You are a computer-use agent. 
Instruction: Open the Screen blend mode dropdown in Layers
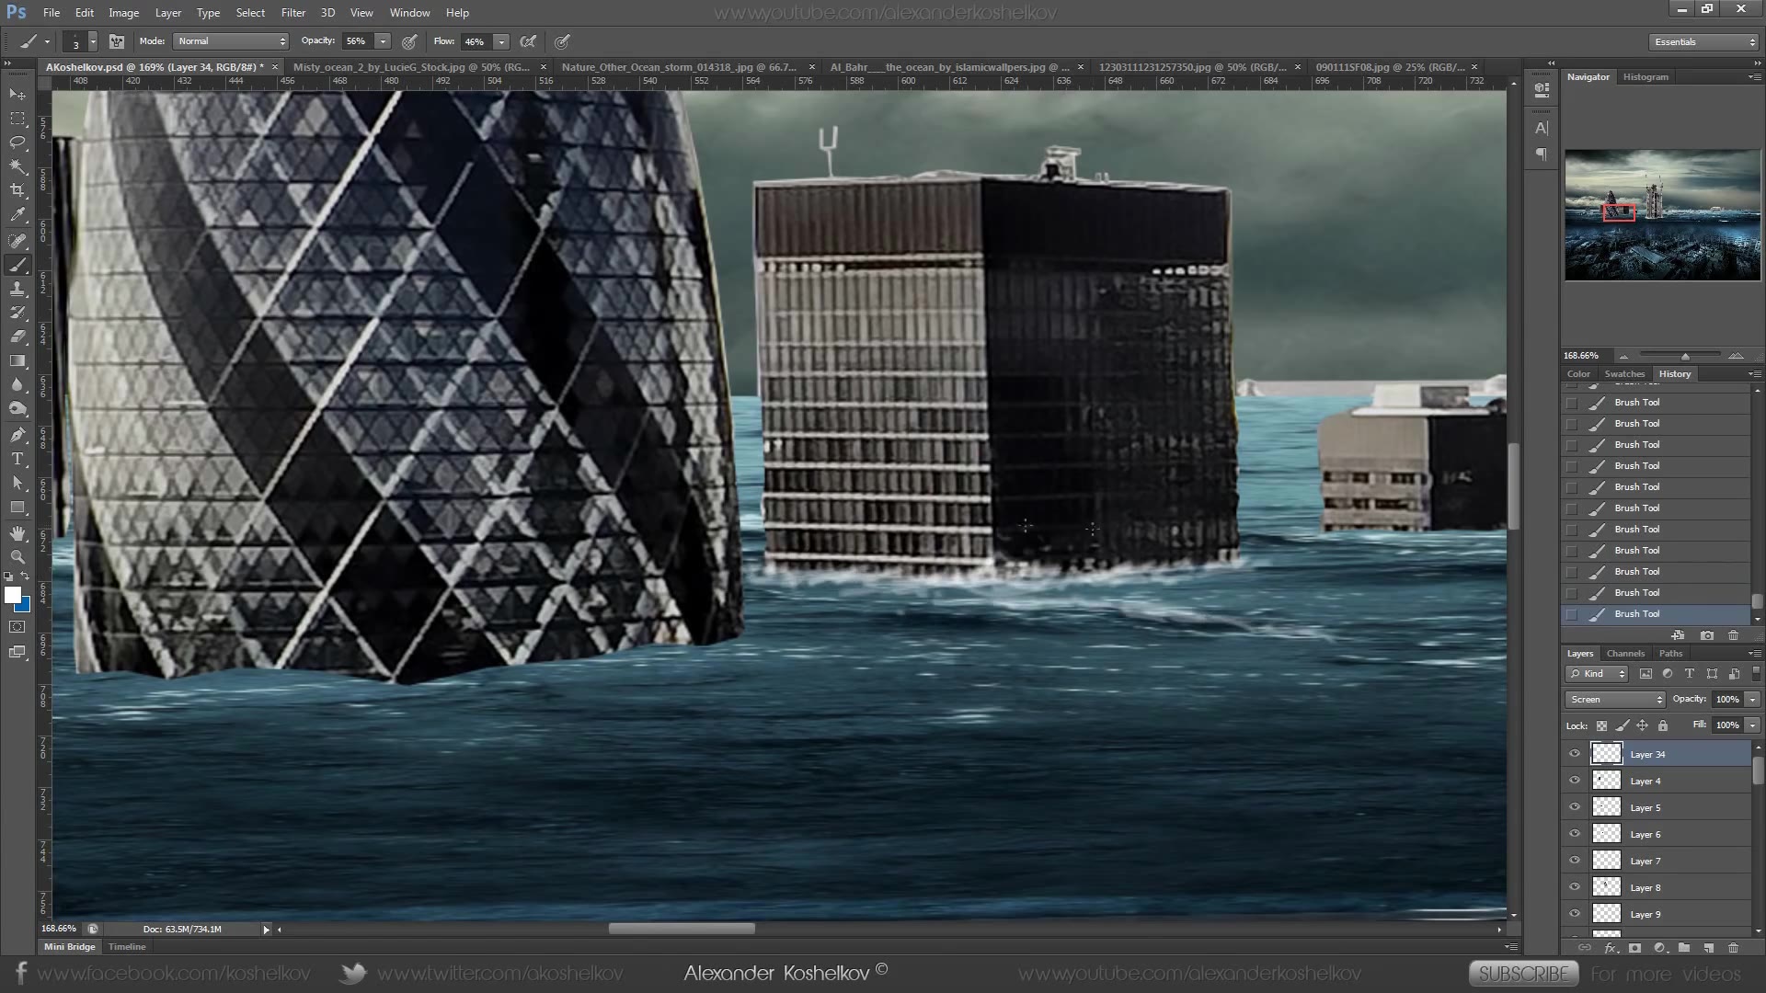(1614, 700)
